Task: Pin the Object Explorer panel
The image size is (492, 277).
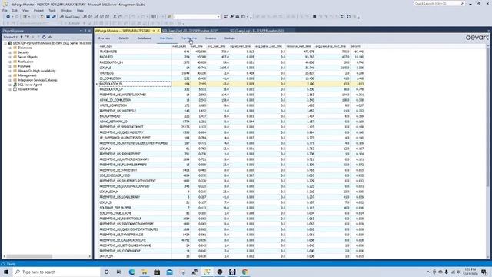Action: coord(85,31)
